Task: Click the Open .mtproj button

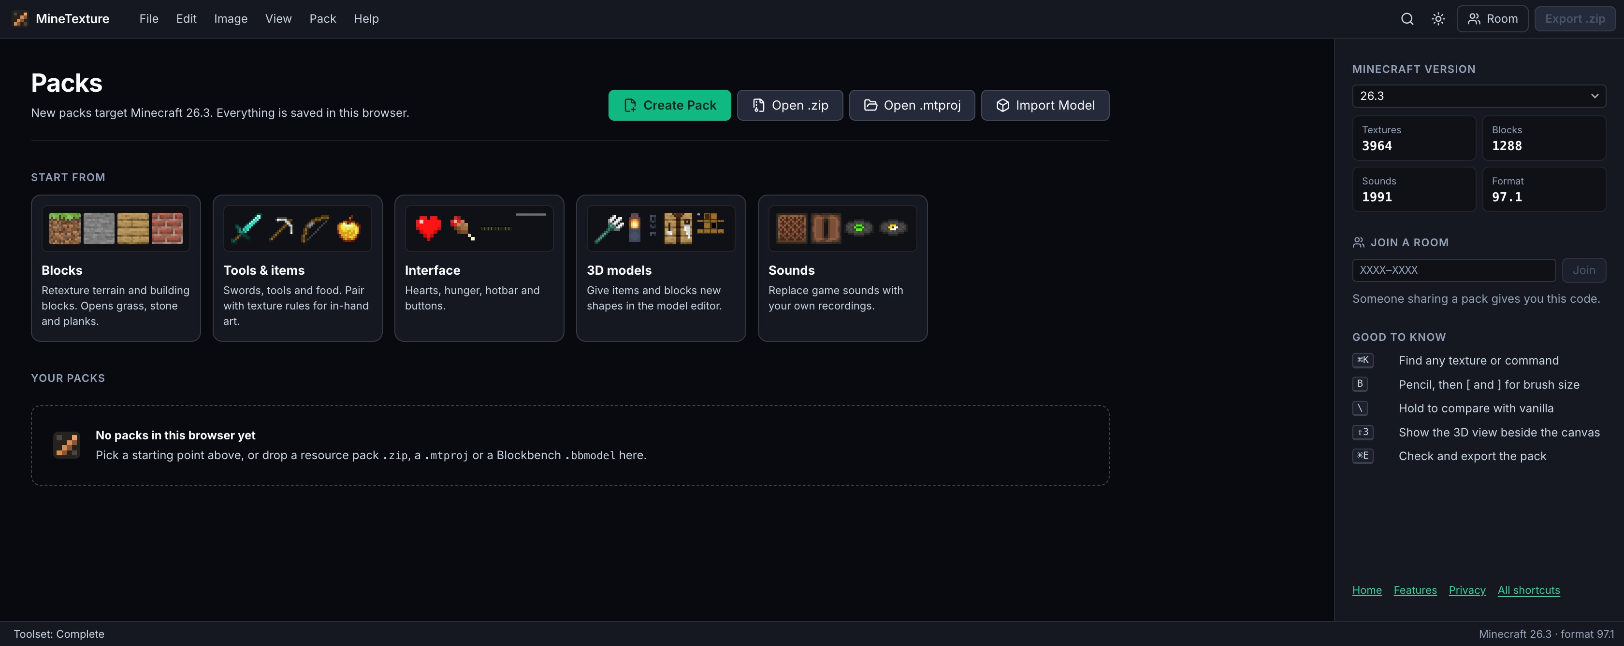Action: [912, 105]
